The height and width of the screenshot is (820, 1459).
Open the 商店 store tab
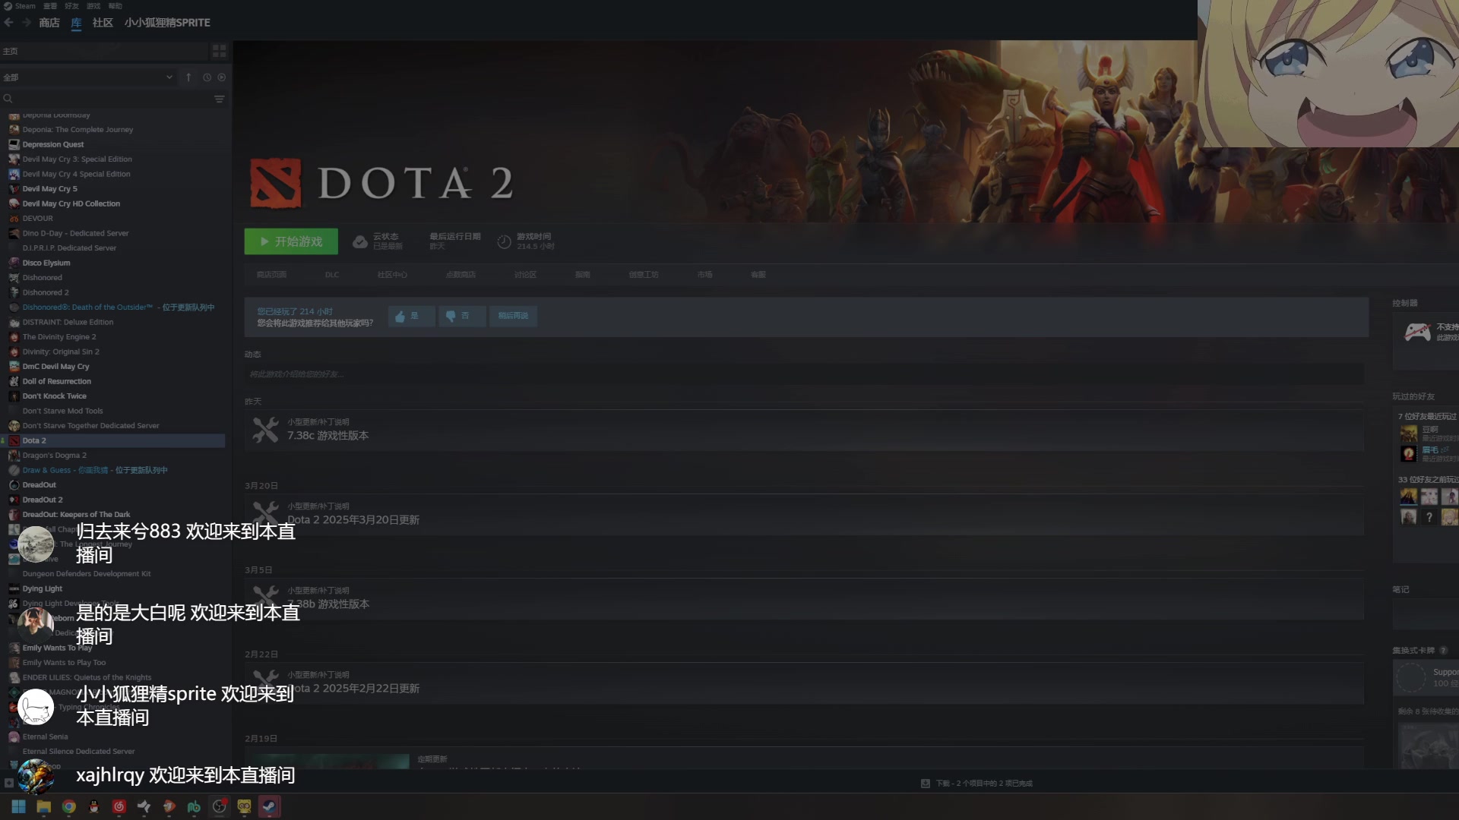49,23
